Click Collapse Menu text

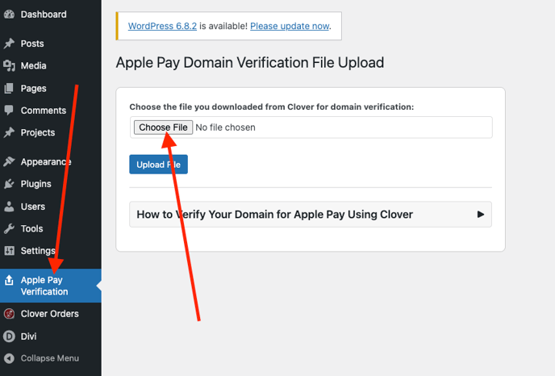pyautogui.click(x=49, y=358)
